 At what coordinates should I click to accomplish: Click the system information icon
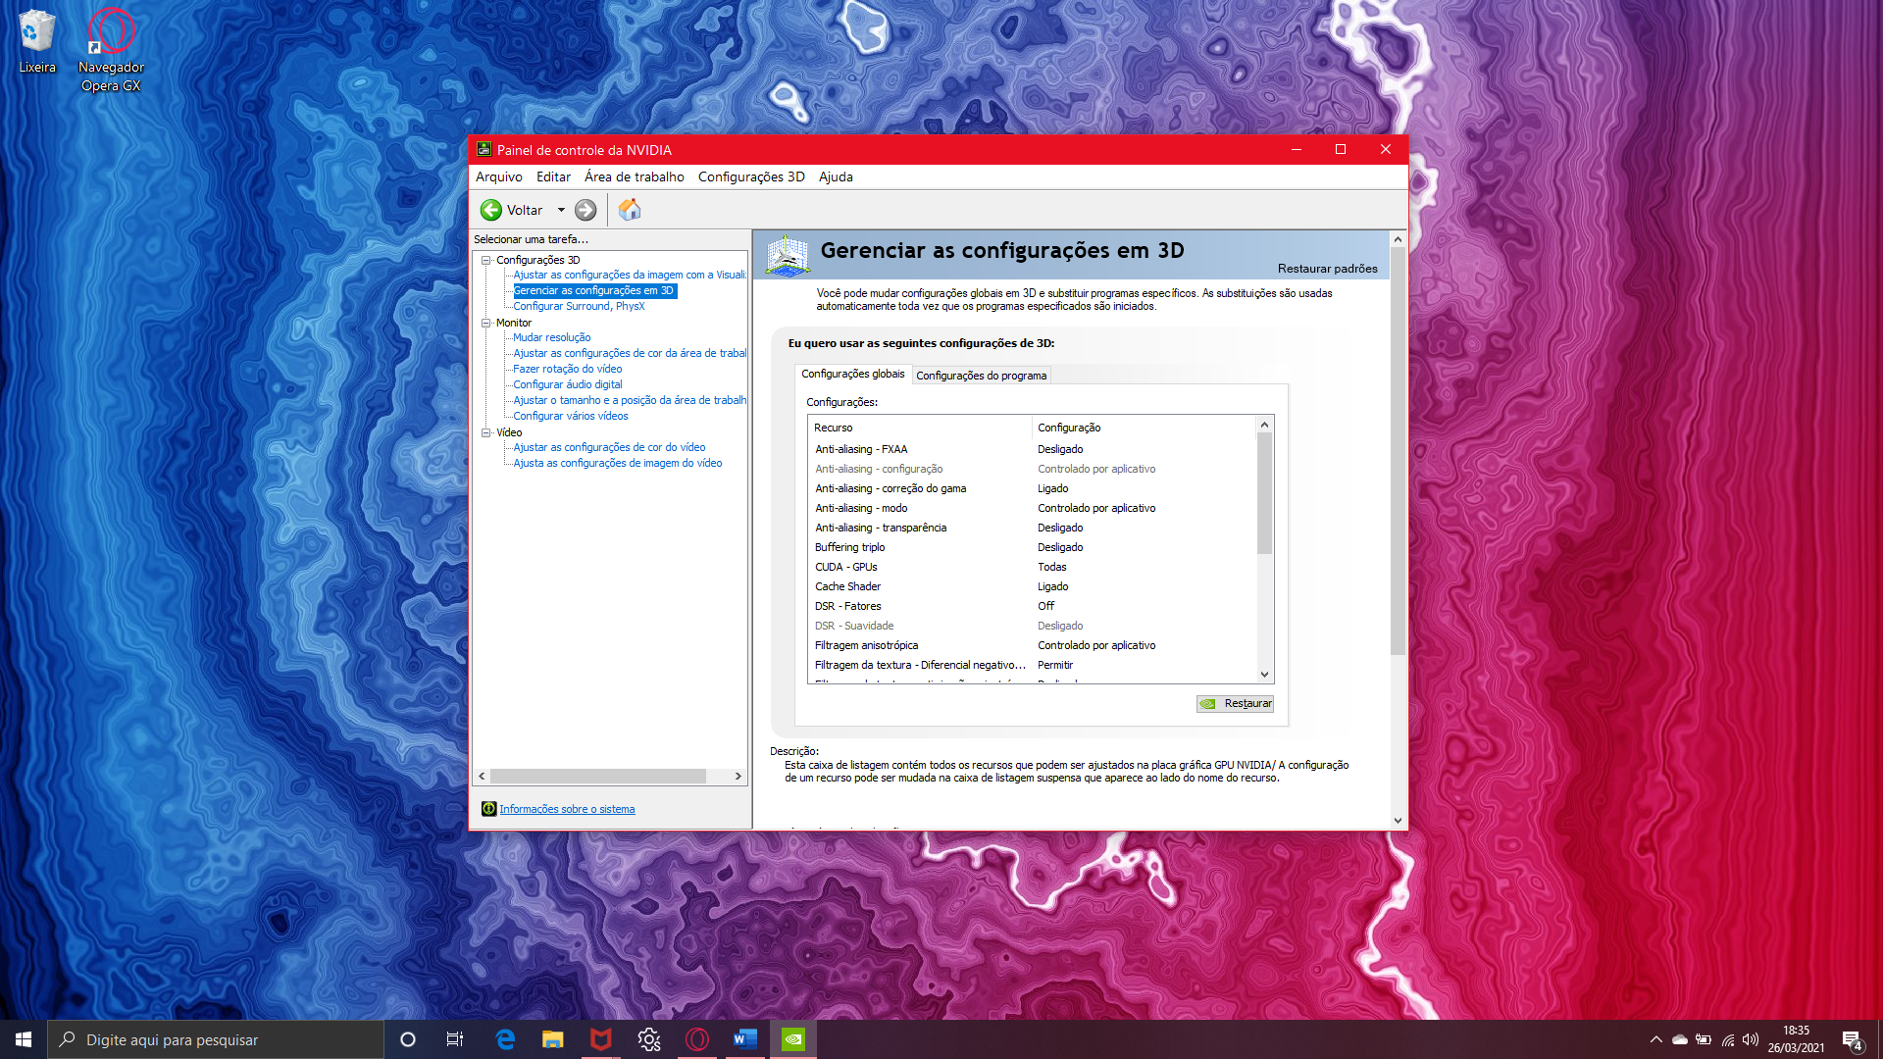pos(488,809)
